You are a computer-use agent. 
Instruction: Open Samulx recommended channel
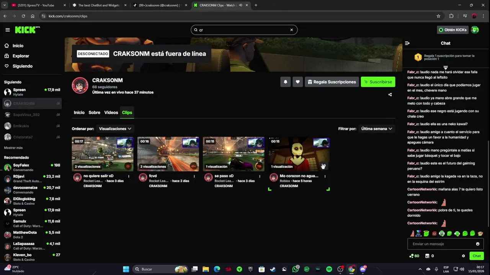pos(32,223)
